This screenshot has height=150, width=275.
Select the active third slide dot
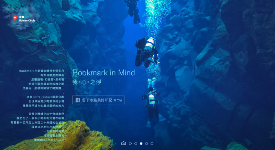(141, 143)
